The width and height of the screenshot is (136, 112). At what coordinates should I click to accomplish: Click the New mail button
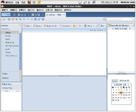pos(27,26)
